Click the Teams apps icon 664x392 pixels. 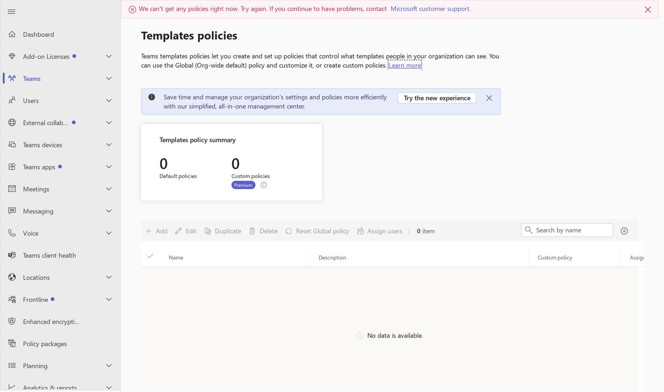[x=12, y=167]
